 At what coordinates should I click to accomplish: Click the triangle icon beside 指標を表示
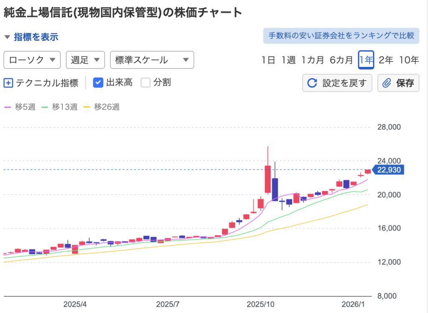(x=7, y=37)
